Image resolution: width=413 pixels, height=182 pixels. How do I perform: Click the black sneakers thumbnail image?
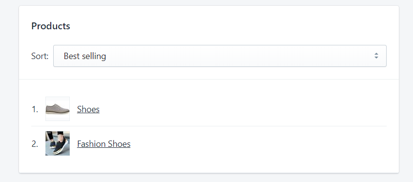tap(58, 143)
